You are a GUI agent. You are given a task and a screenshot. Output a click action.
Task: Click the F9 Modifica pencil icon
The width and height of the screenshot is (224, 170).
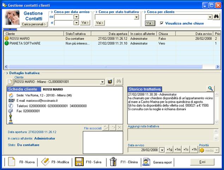click(45, 162)
